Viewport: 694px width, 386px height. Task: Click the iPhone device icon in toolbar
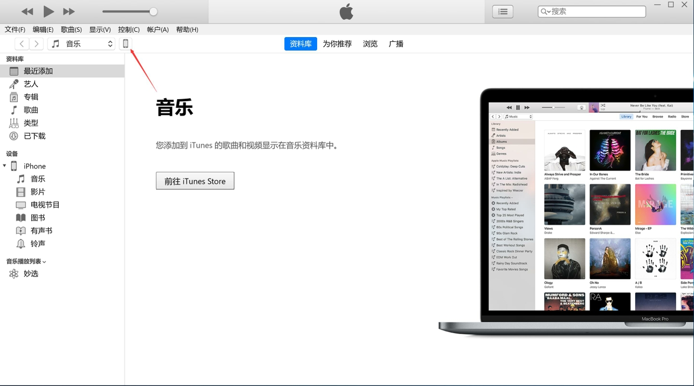pyautogui.click(x=125, y=44)
